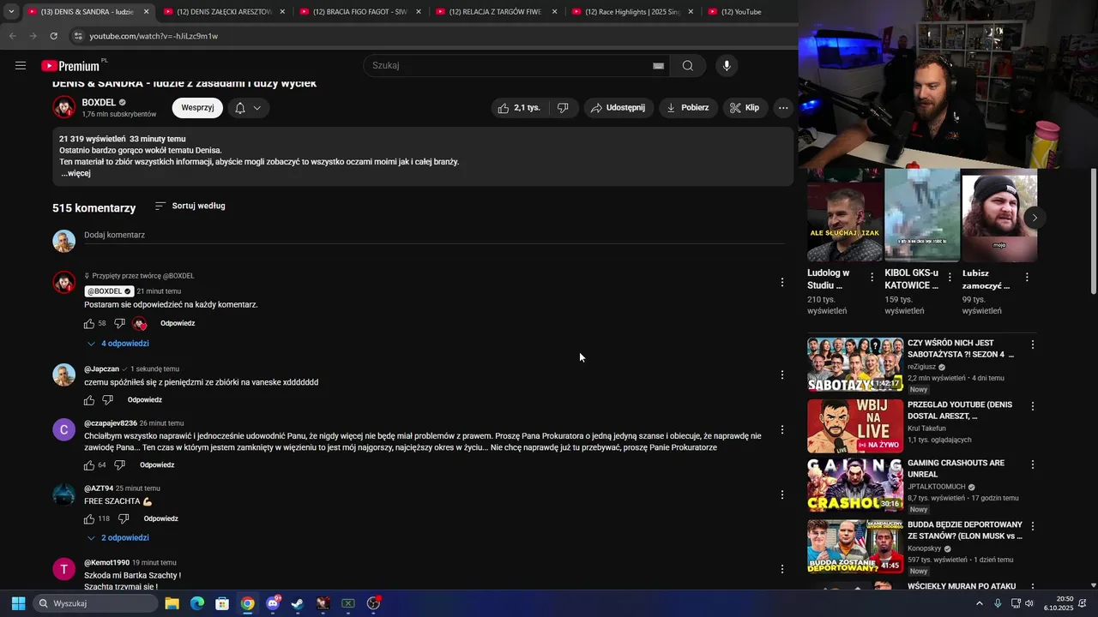Open the Windows Start menu
Screen dimensions: 1098x617
click(18, 603)
